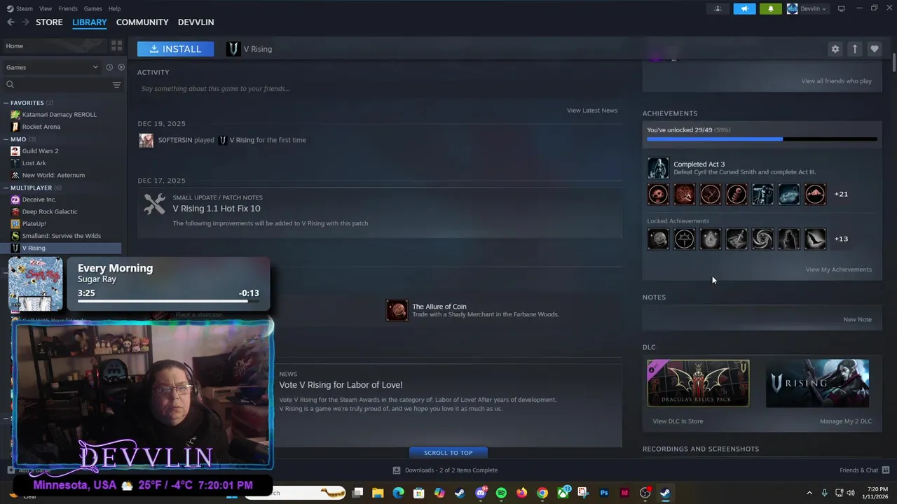The width and height of the screenshot is (897, 504).
Task: Open the V Rising DLC thumbnail on the right
Action: click(817, 384)
